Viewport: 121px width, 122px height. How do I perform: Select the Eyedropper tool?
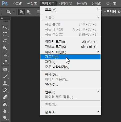(x=5, y=62)
